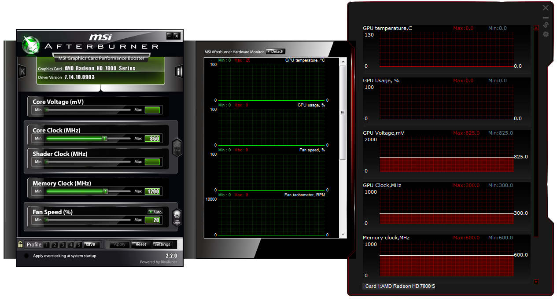Open the info 'i' panel in Afterburner
The image size is (557, 301).
coord(178,72)
